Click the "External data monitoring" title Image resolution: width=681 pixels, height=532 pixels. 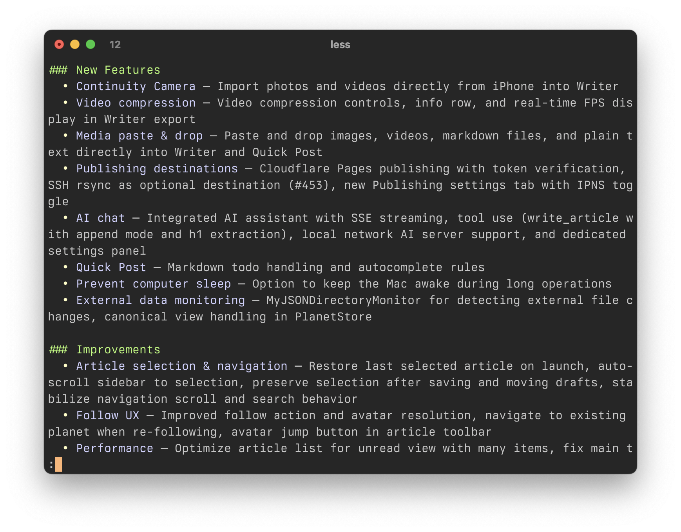pos(160,300)
